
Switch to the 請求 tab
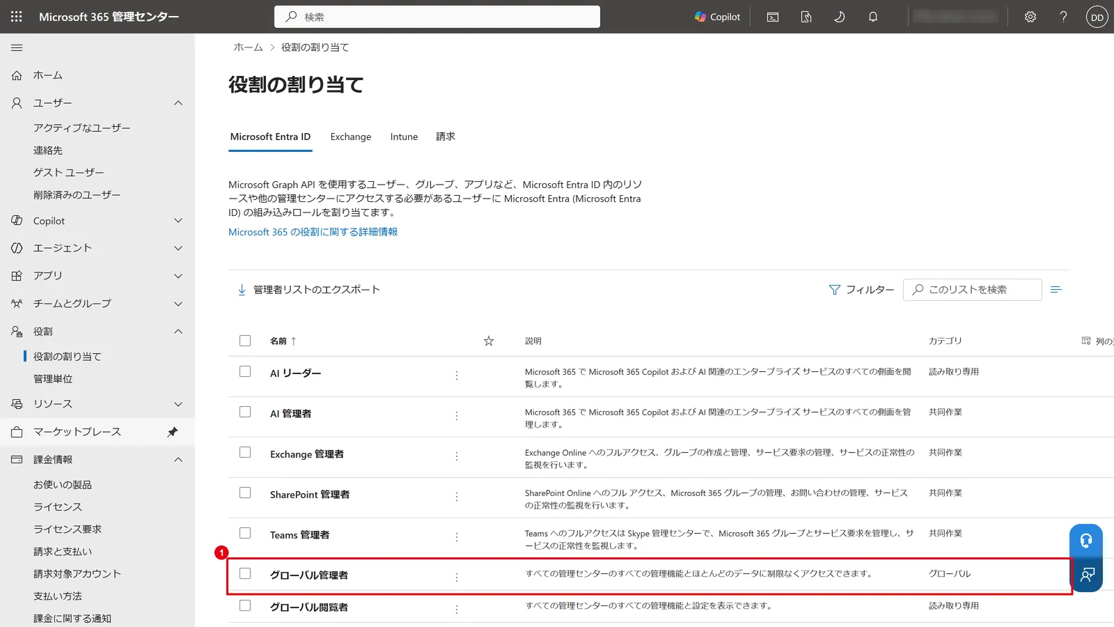[446, 137]
